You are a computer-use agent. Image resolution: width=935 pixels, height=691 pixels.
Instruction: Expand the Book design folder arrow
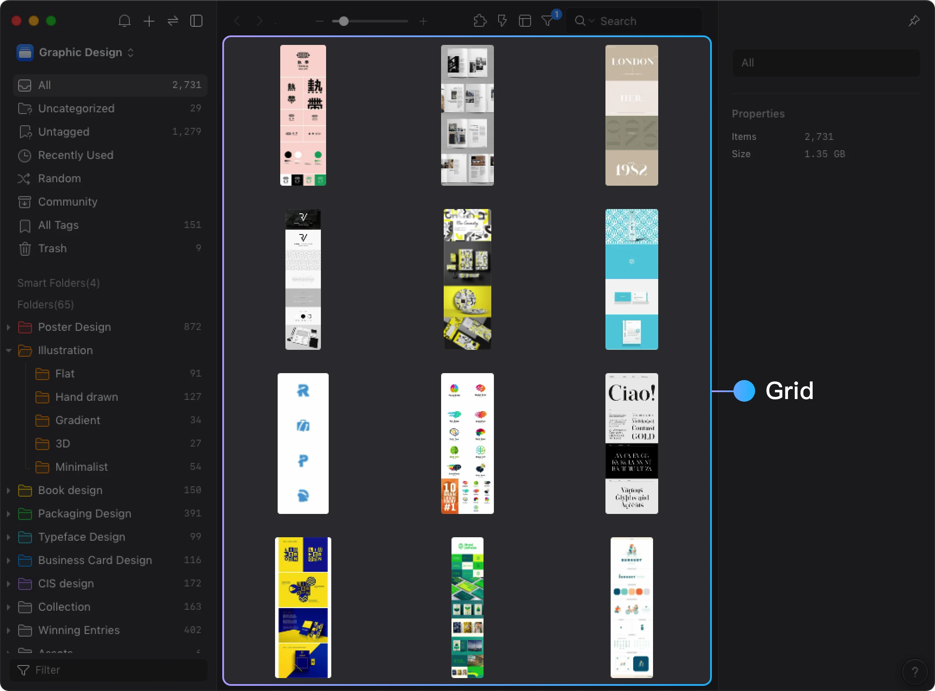click(8, 490)
